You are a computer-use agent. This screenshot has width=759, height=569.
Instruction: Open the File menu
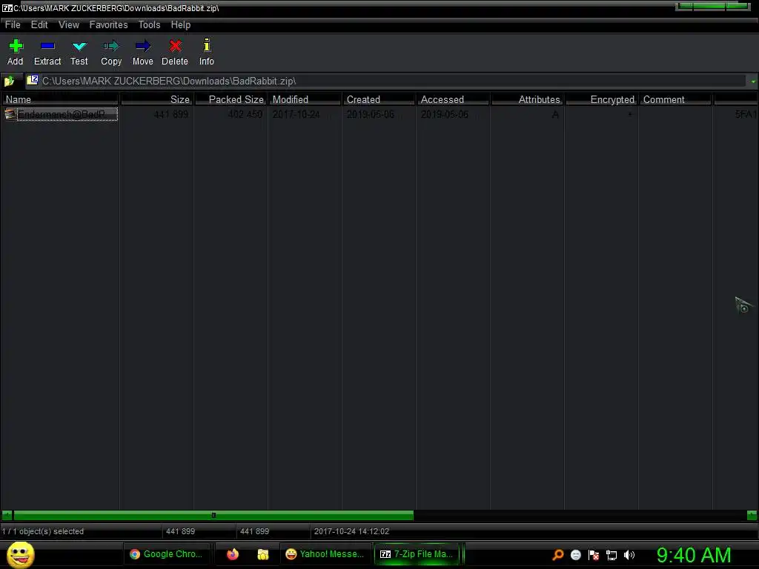click(13, 24)
